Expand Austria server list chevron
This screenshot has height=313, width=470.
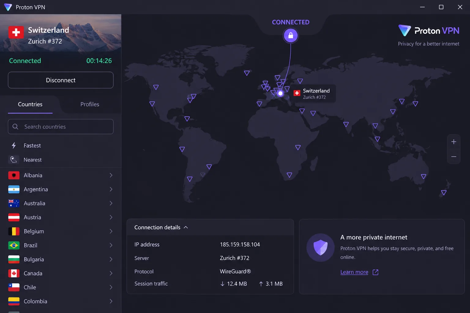coord(111,217)
